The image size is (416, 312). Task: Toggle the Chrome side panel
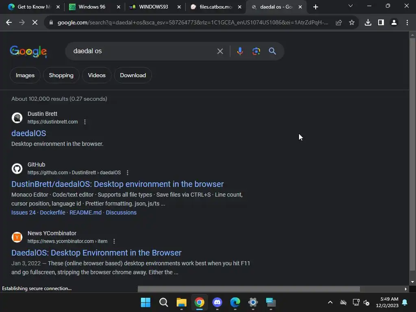381,23
